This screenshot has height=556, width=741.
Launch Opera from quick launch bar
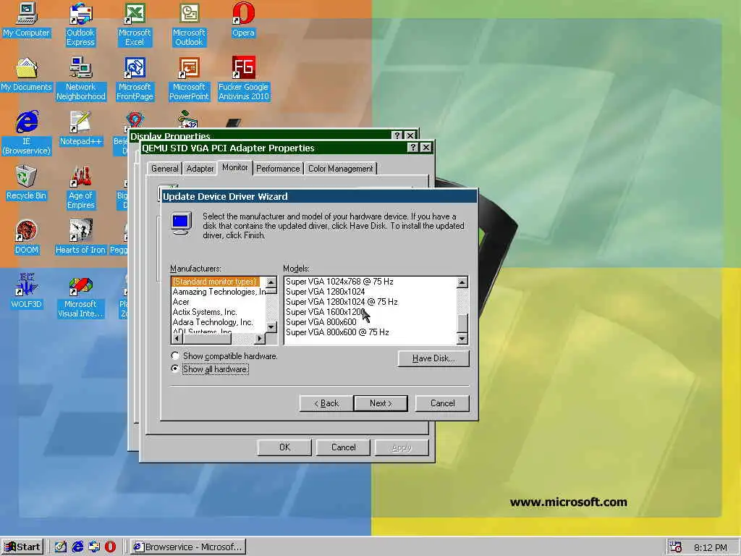110,547
